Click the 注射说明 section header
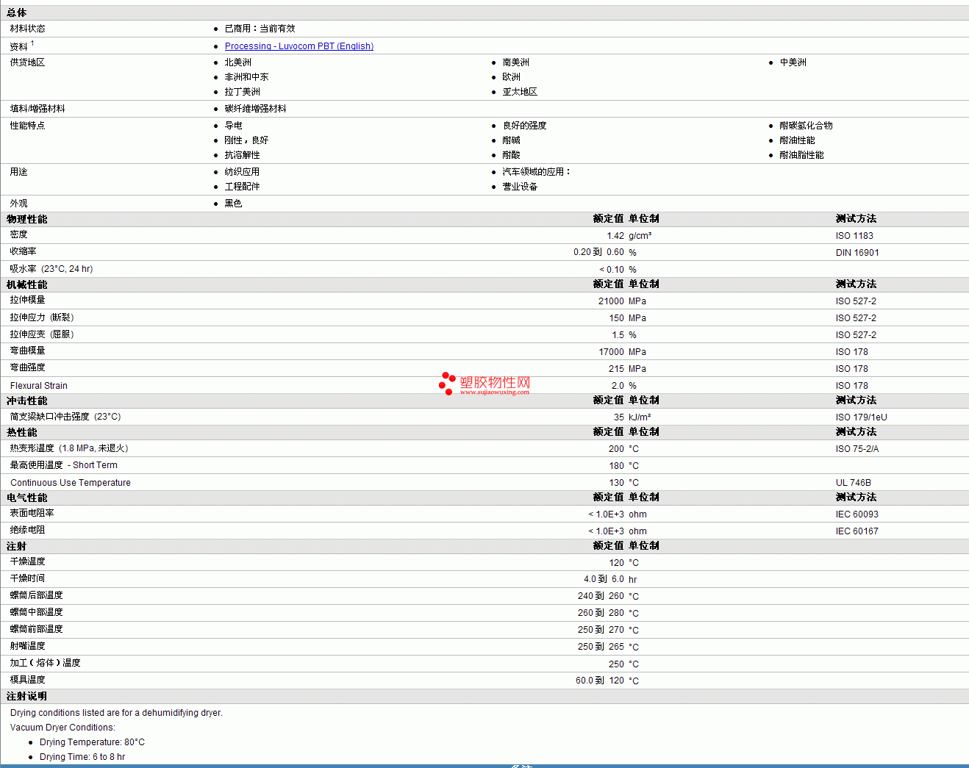969x768 pixels. pos(26,696)
